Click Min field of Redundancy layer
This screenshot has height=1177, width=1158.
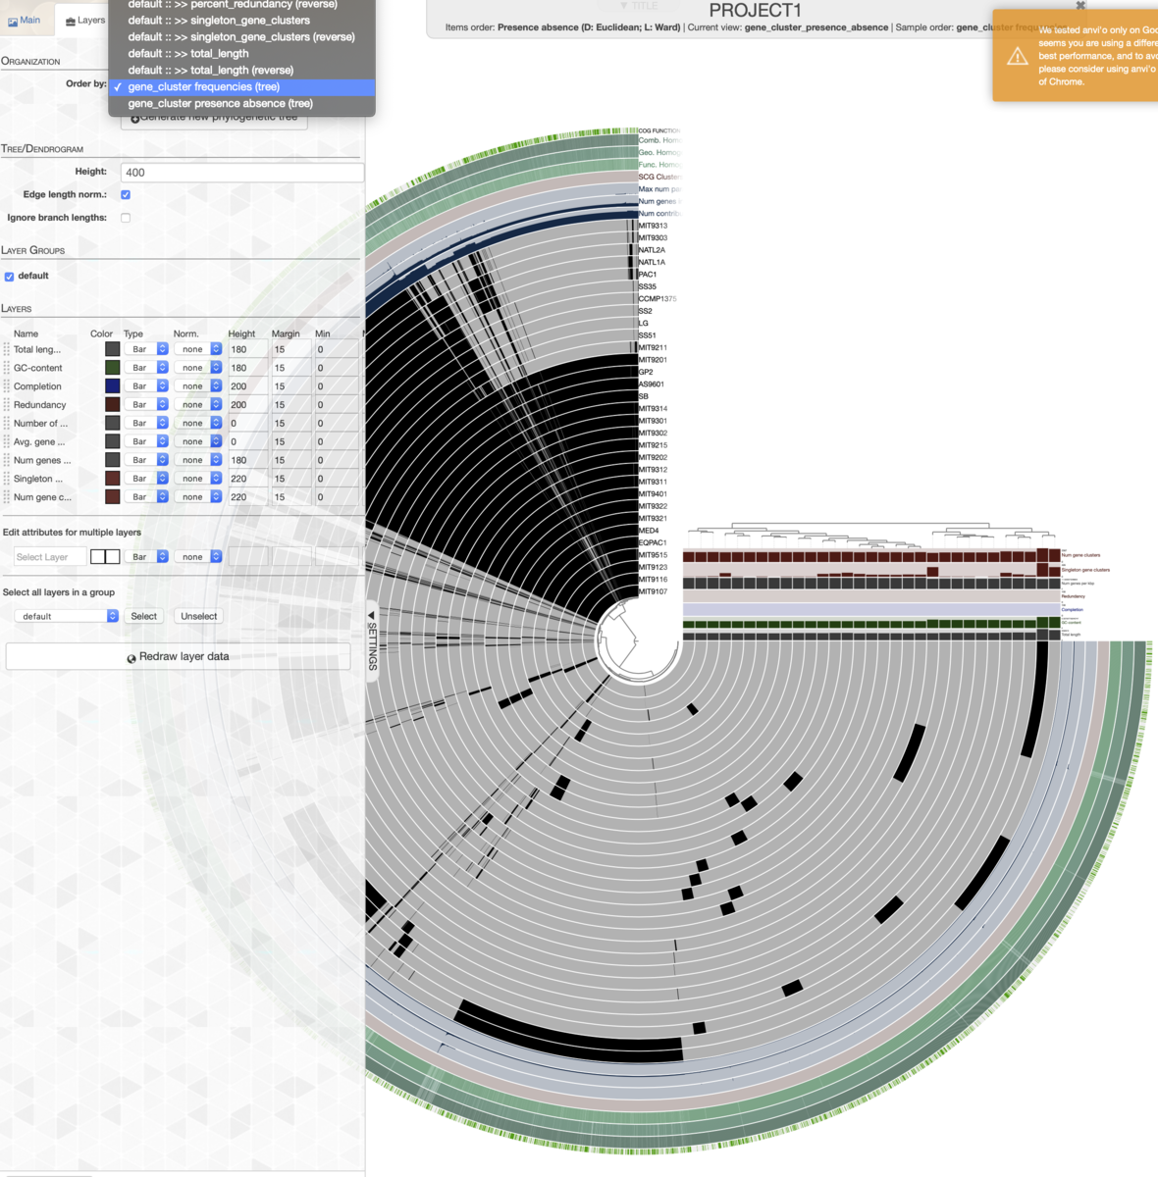[335, 405]
